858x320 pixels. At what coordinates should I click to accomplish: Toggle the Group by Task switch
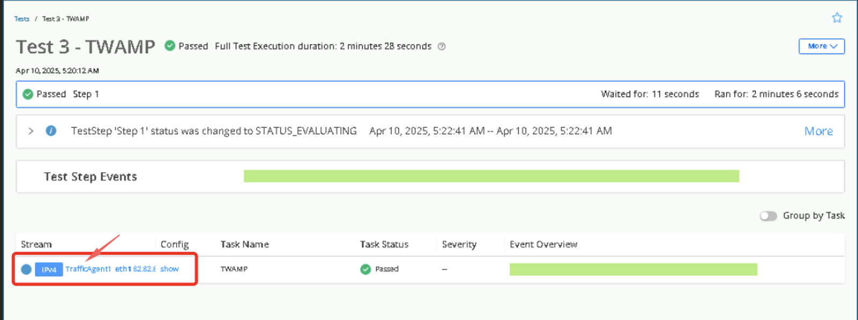(x=768, y=216)
